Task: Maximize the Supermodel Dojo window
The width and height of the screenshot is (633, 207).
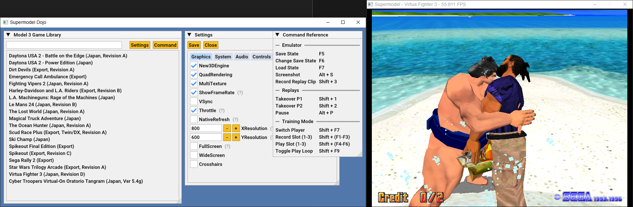Action: 343,22
